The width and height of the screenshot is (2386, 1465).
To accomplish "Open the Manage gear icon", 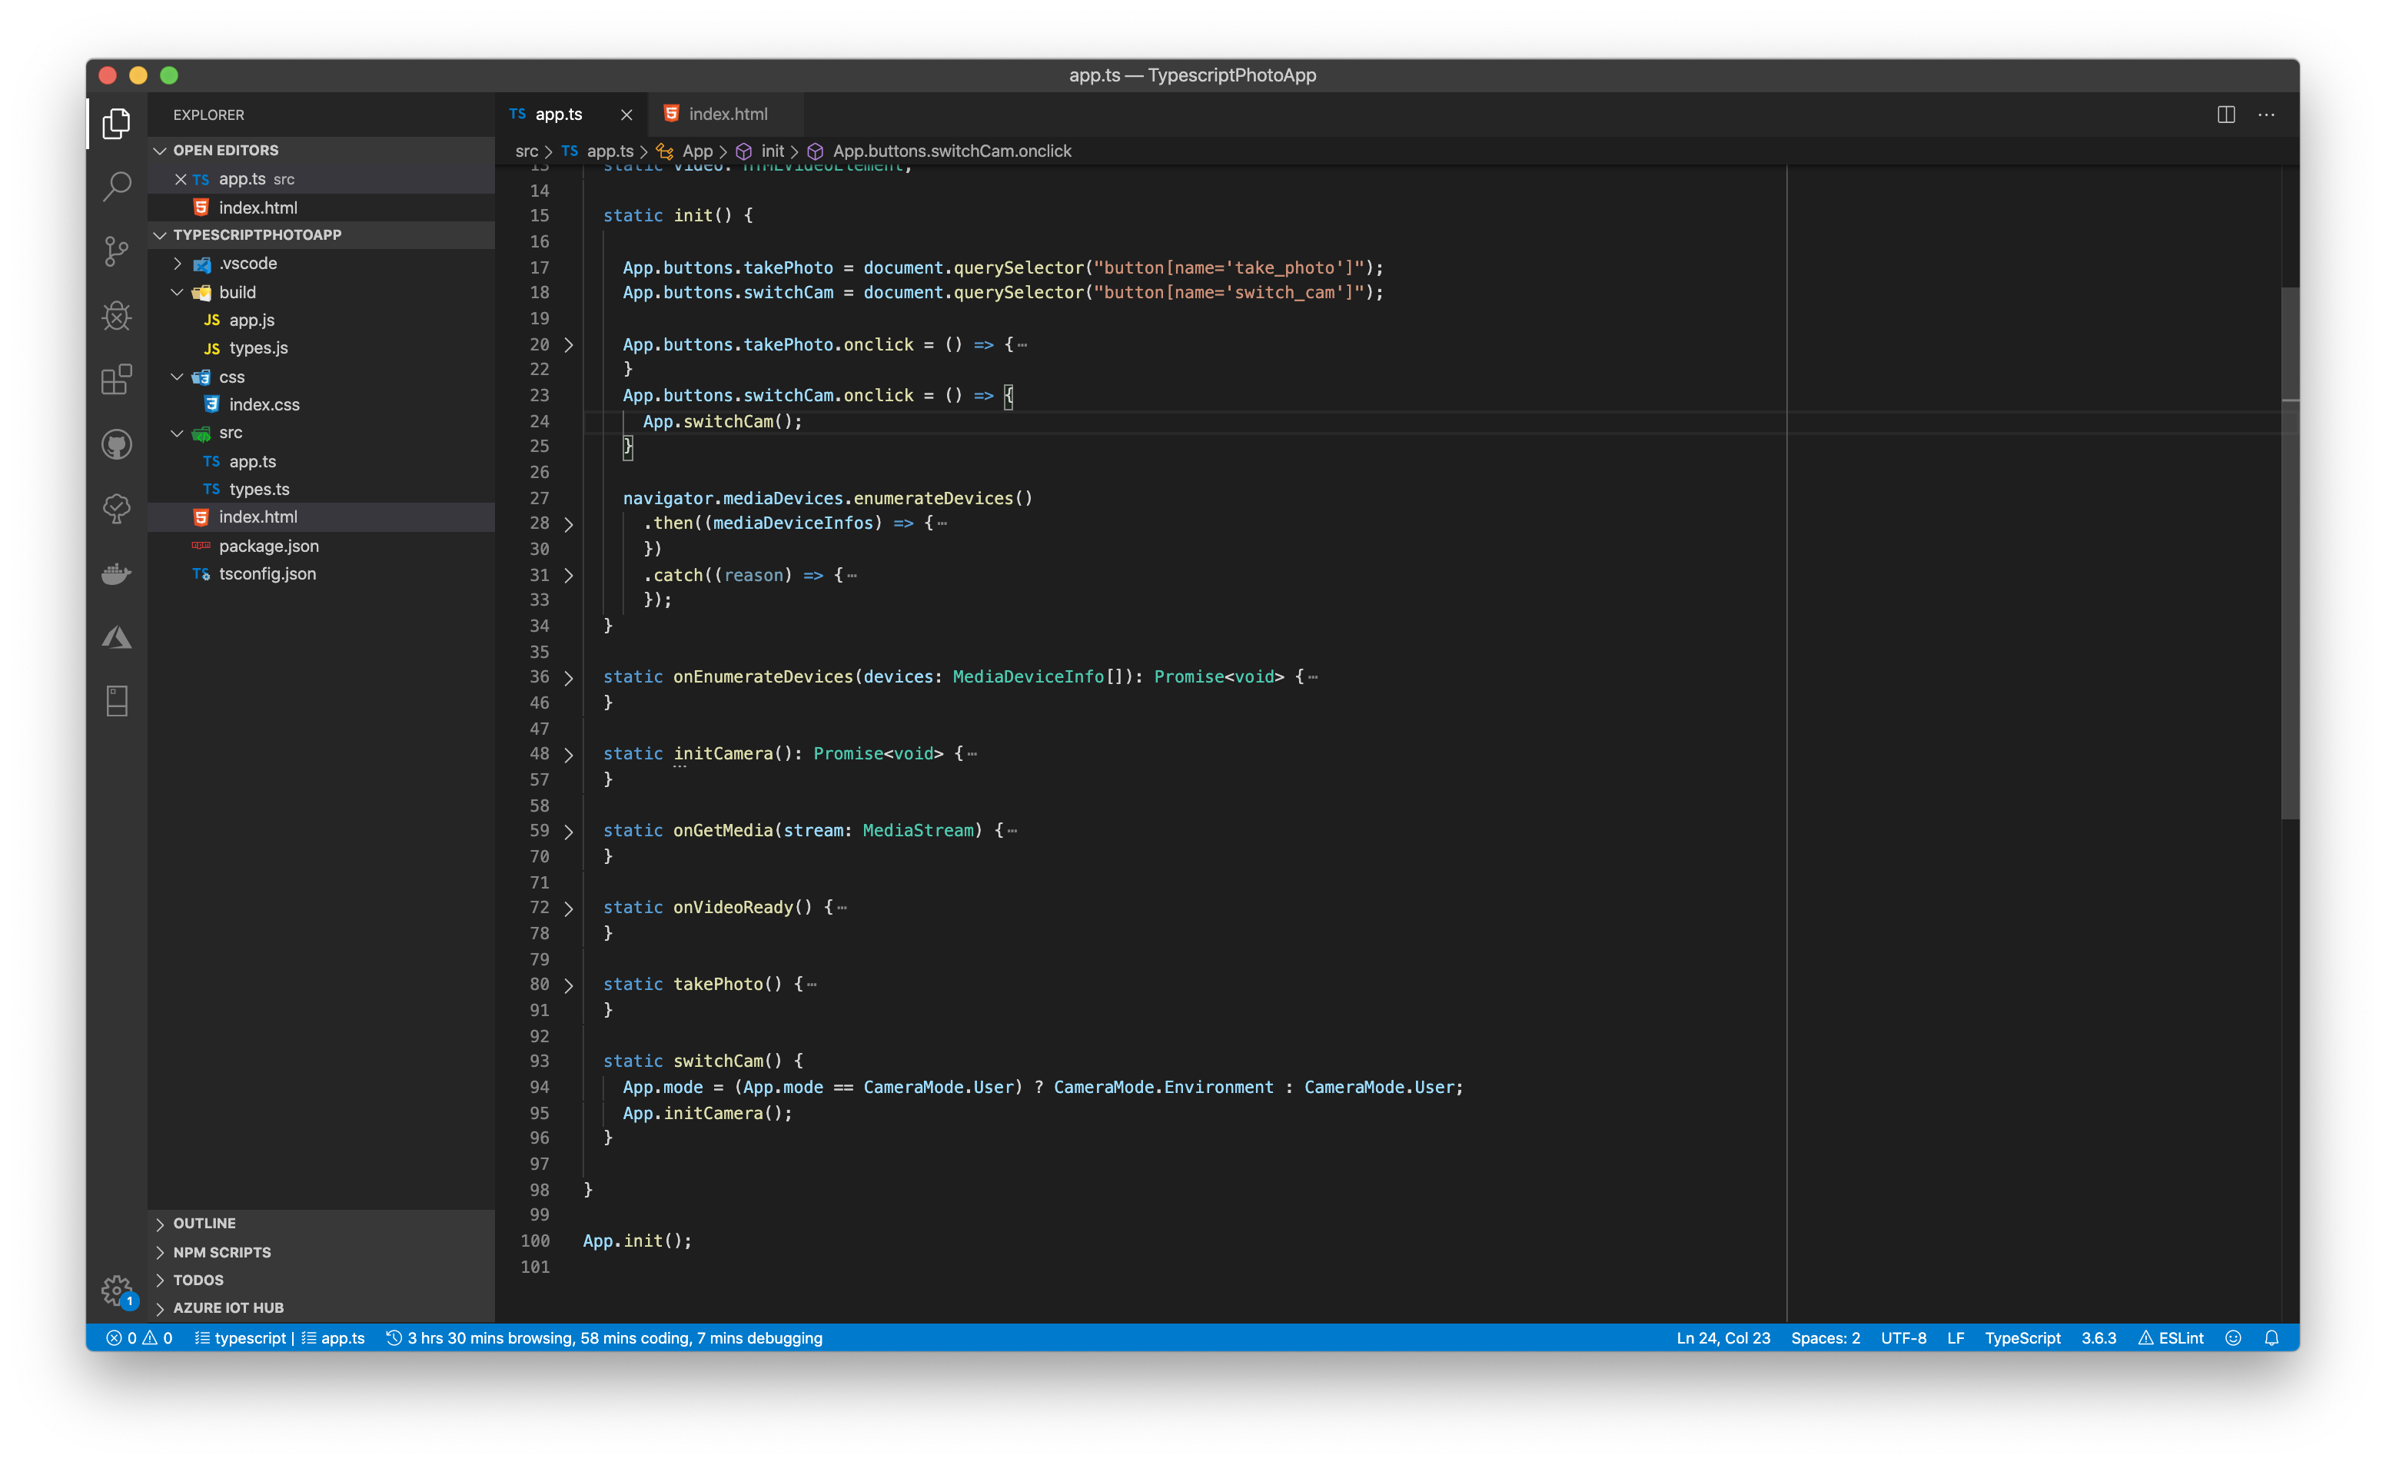I will pyautogui.click(x=116, y=1289).
